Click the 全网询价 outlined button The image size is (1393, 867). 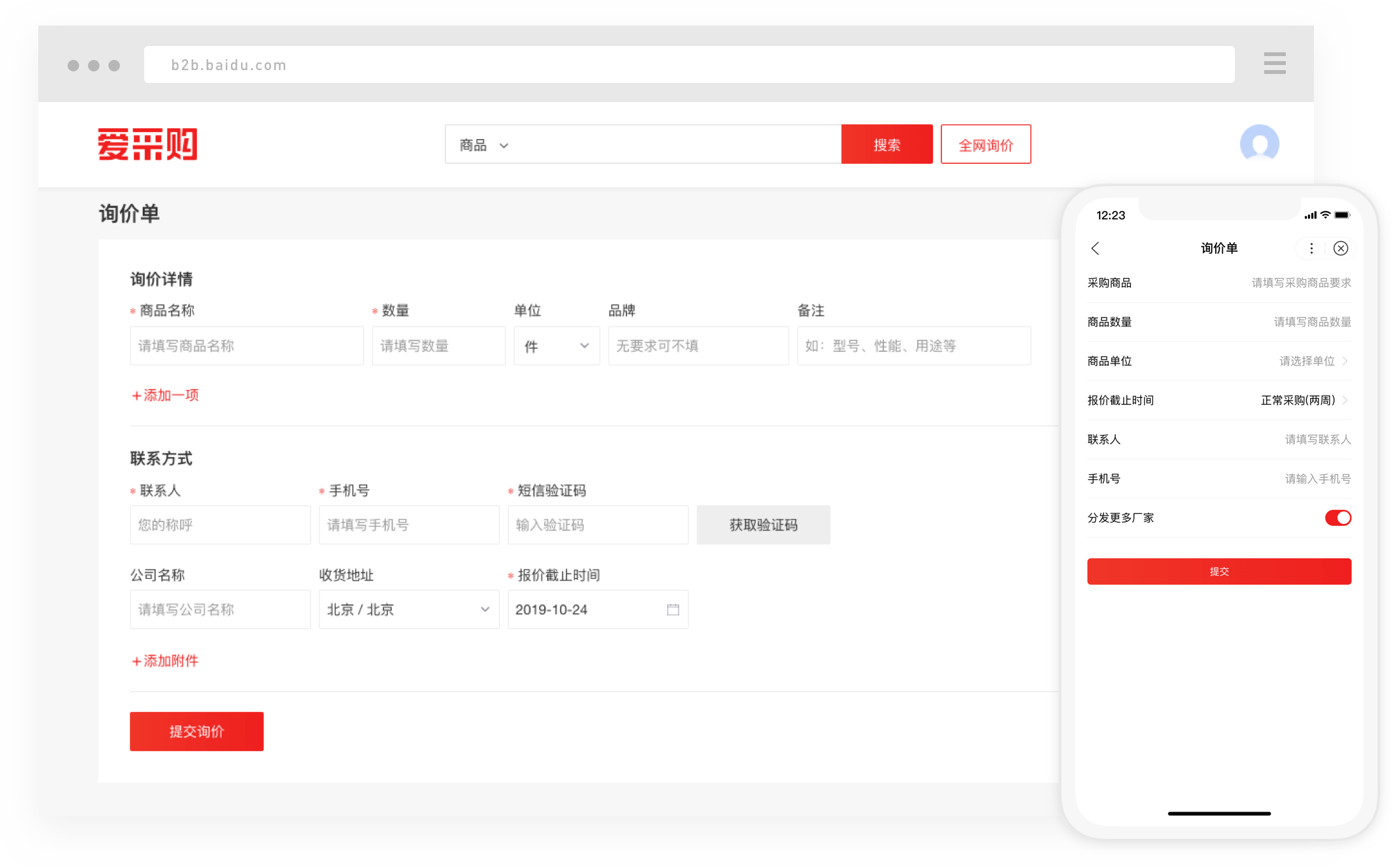(x=985, y=145)
